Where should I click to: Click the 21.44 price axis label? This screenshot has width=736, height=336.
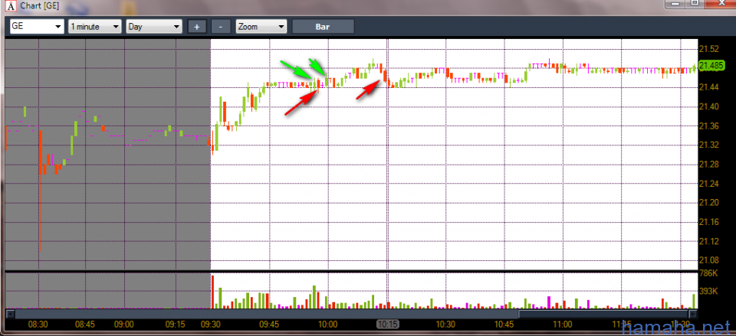point(709,87)
